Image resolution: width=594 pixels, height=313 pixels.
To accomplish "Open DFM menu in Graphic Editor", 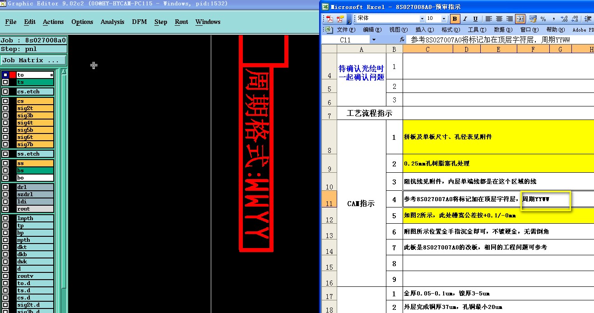I will pos(139,22).
